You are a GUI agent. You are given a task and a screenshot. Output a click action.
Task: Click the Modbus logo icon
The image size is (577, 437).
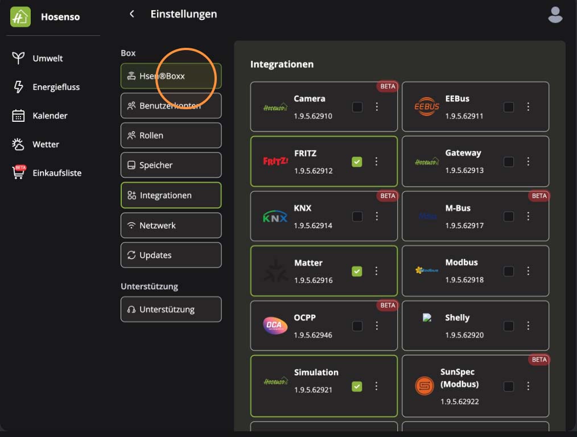[x=427, y=270]
